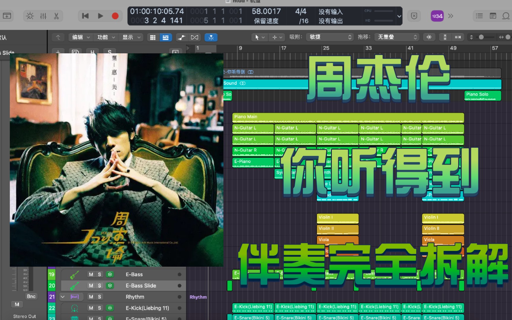Show more control bar items chevron
The height and width of the screenshot is (320, 512).
click(x=451, y=16)
